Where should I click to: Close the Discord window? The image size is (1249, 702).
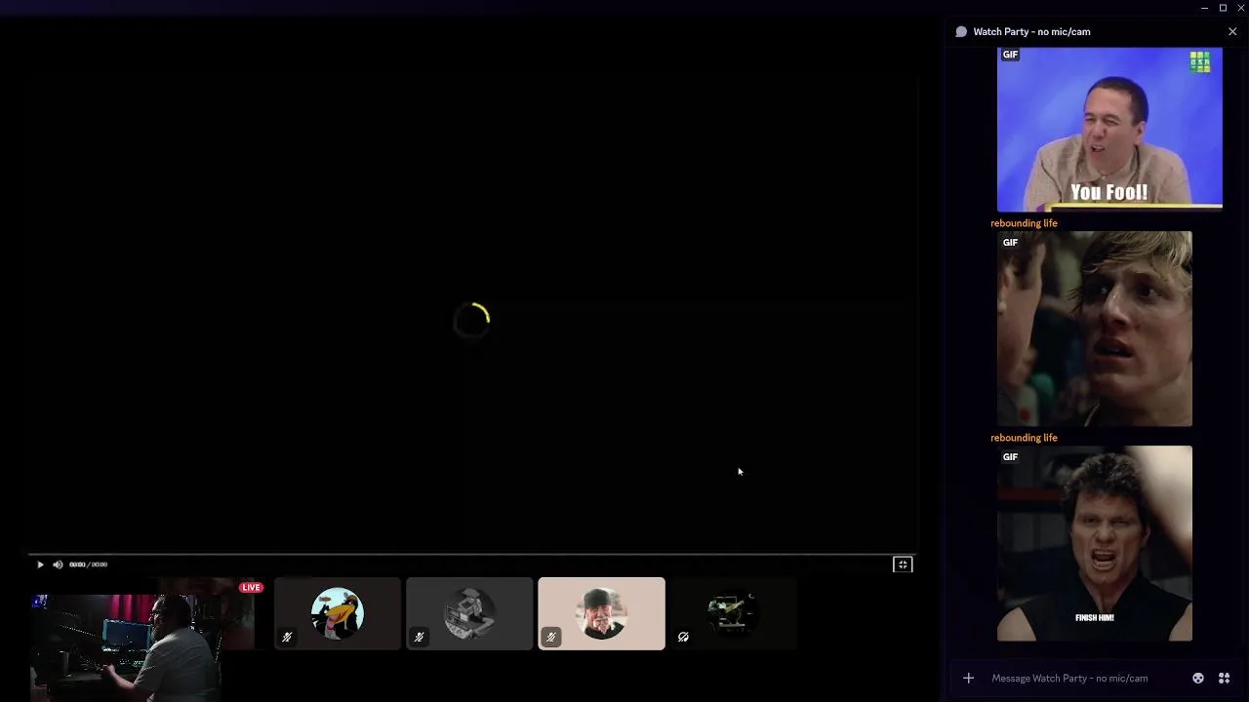point(1240,8)
